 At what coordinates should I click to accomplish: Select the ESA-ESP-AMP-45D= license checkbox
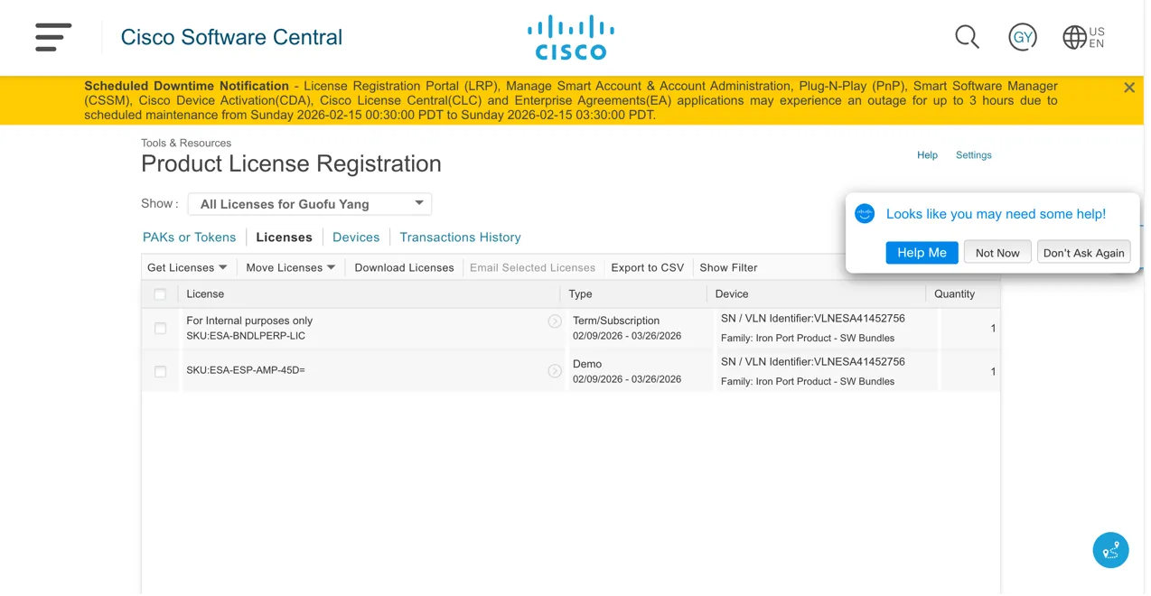pyautogui.click(x=160, y=372)
